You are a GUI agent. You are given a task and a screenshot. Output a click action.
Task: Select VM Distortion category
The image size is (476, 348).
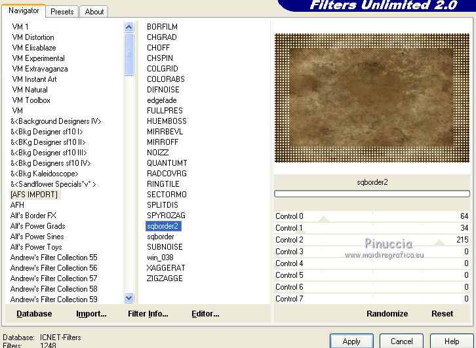click(x=33, y=37)
